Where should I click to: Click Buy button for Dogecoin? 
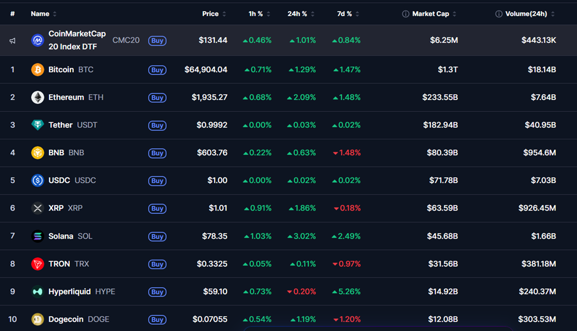coord(157,320)
